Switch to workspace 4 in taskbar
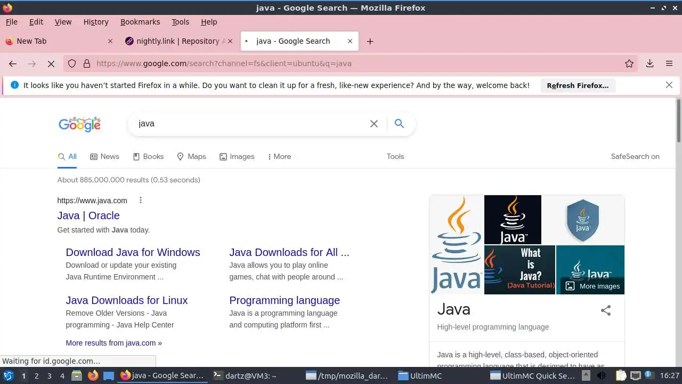The width and height of the screenshot is (682, 384). tap(62, 376)
